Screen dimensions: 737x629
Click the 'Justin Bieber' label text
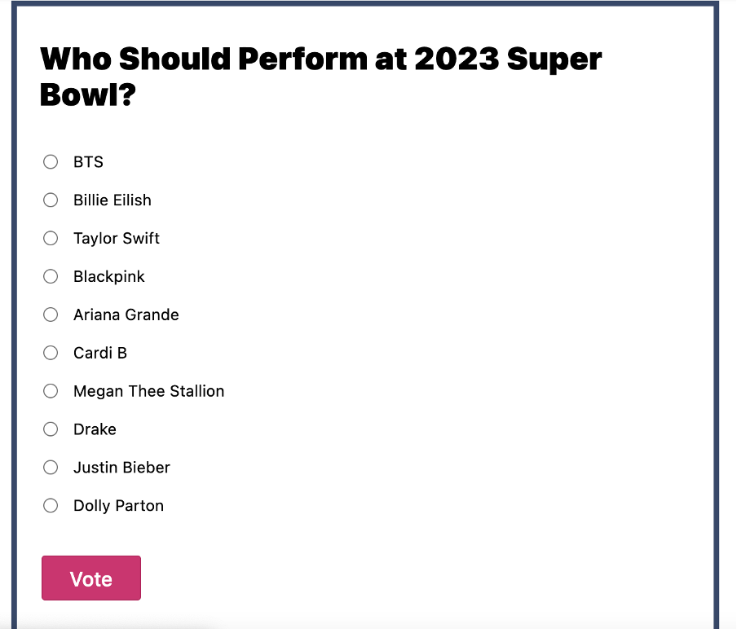tap(121, 468)
